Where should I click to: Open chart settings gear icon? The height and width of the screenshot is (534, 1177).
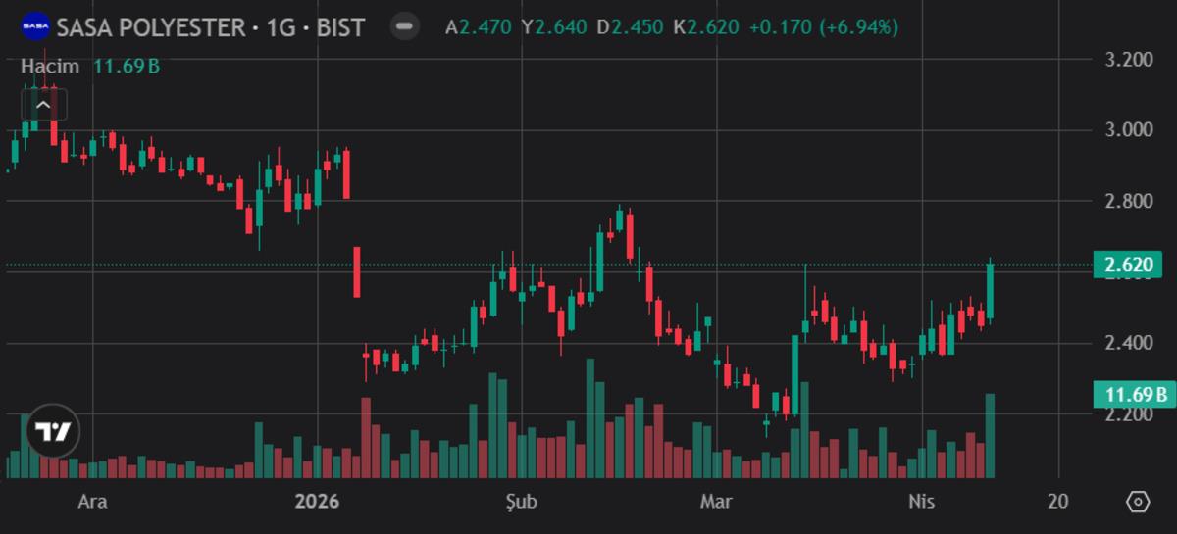(1138, 502)
